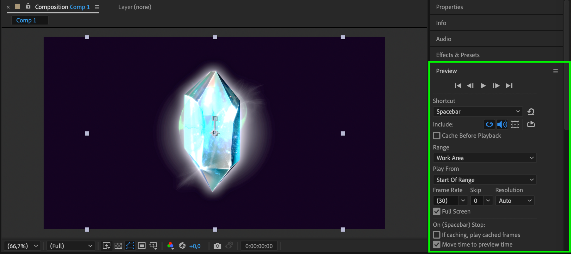Reset the exposure with the aperture icon
This screenshot has width=571, height=254.
(182, 246)
